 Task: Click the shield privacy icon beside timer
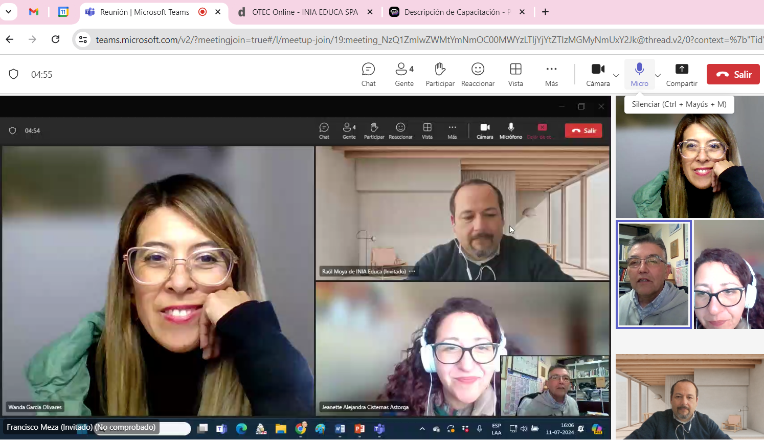pyautogui.click(x=14, y=74)
